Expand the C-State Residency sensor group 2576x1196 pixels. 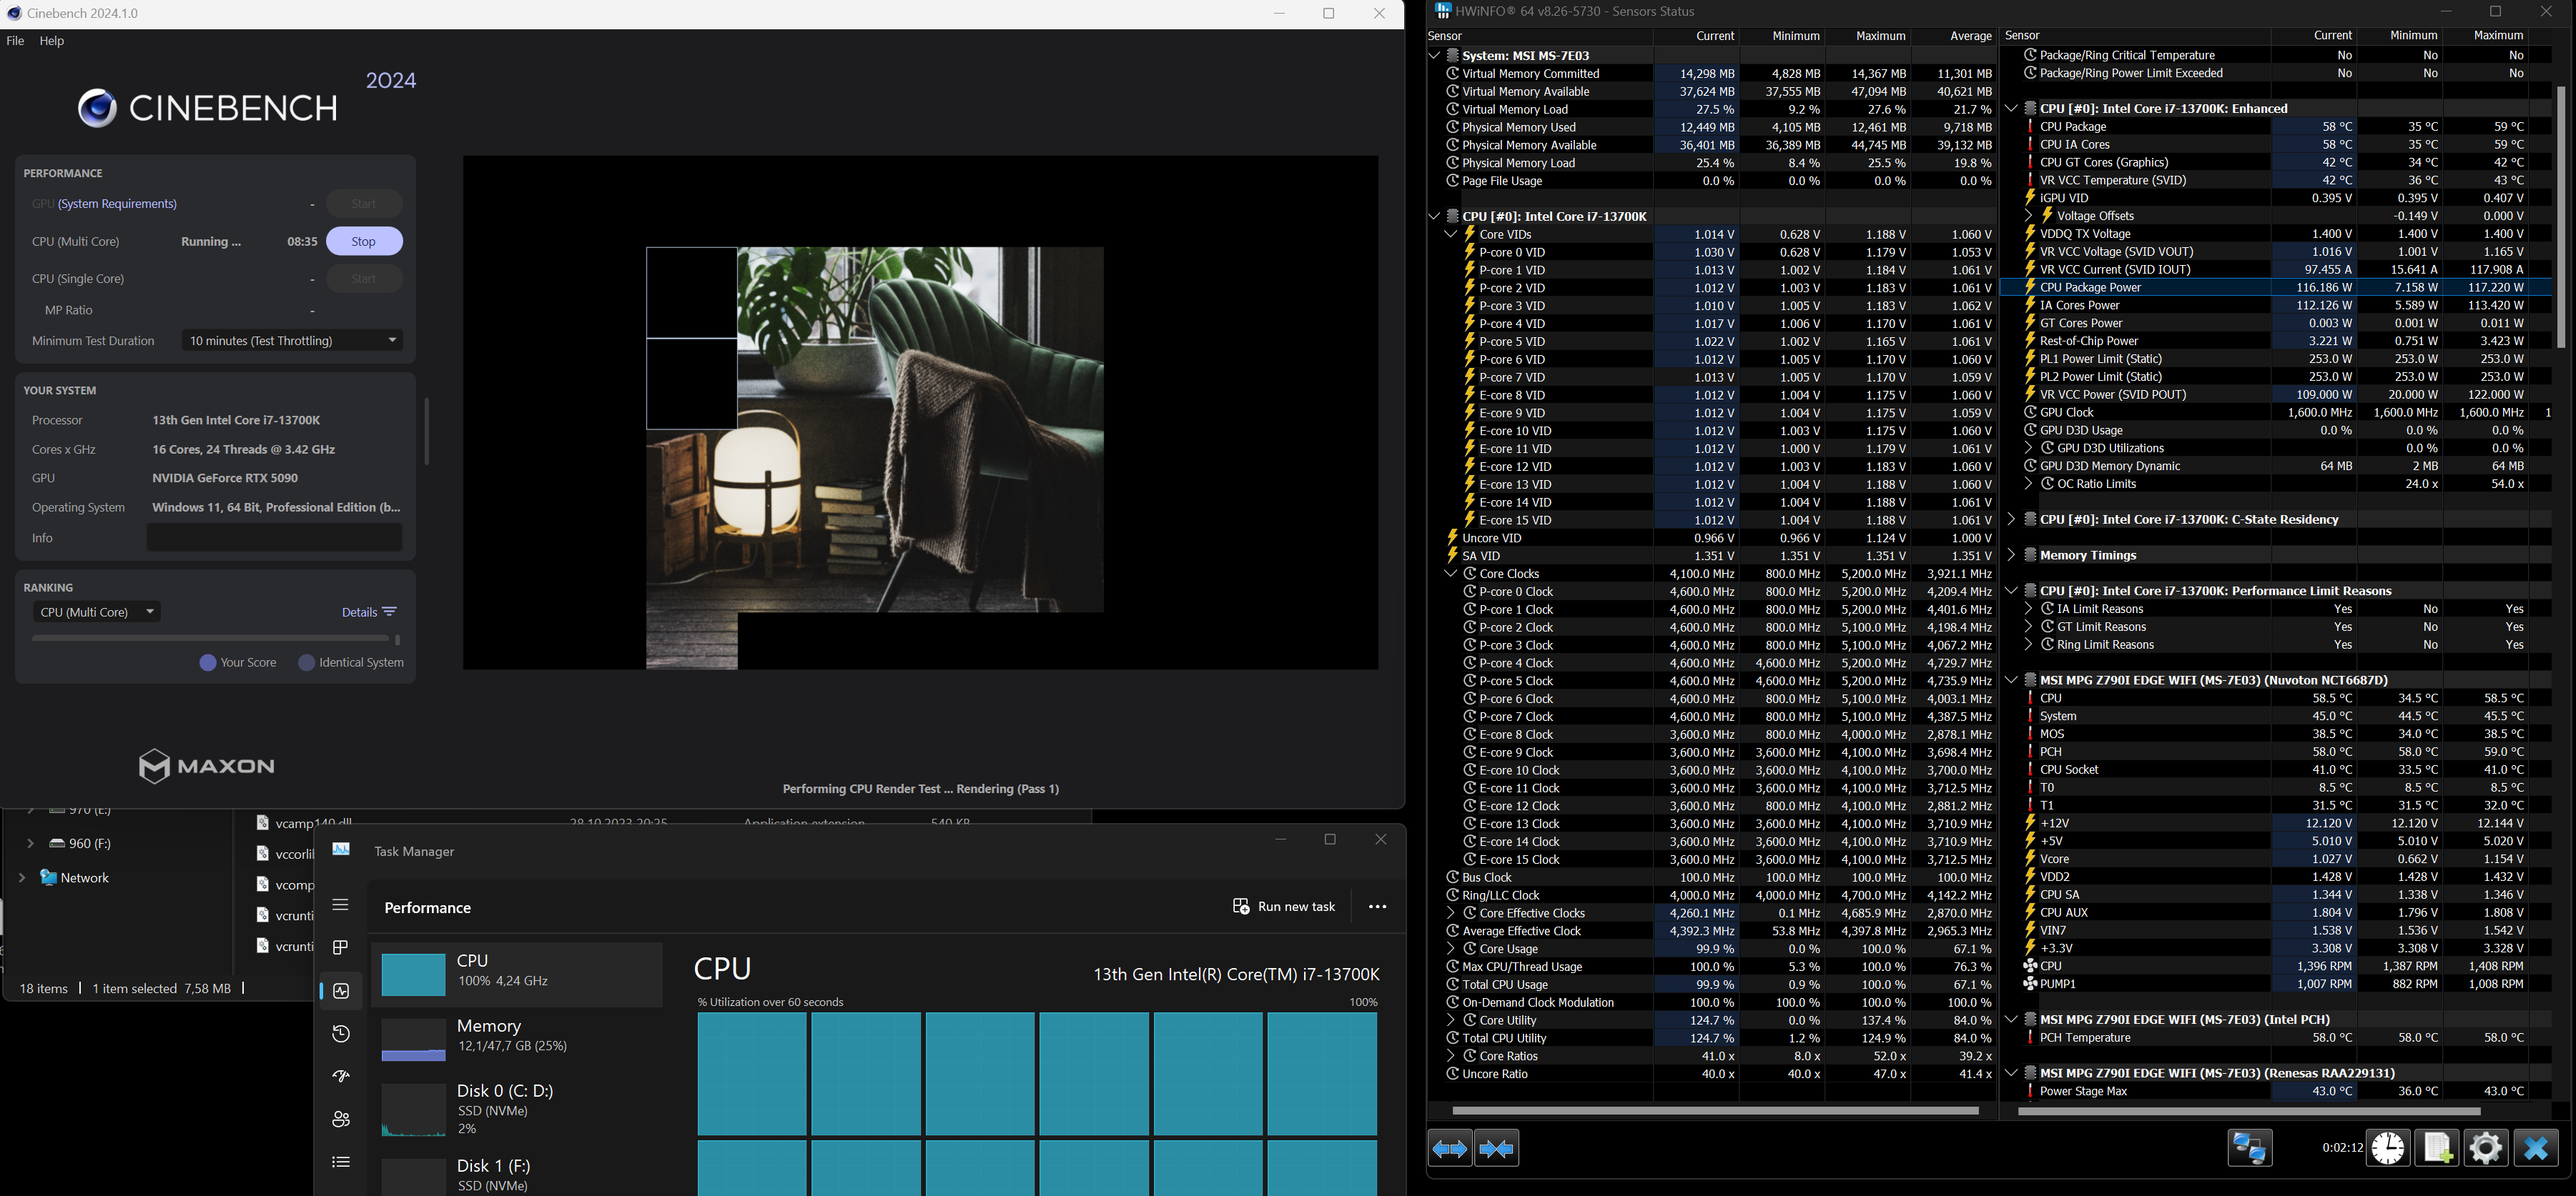[2011, 519]
